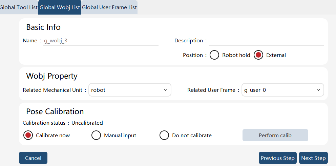Image resolution: width=336 pixels, height=166 pixels.
Task: Focus the Description input field
Action: pyautogui.click(x=266, y=41)
